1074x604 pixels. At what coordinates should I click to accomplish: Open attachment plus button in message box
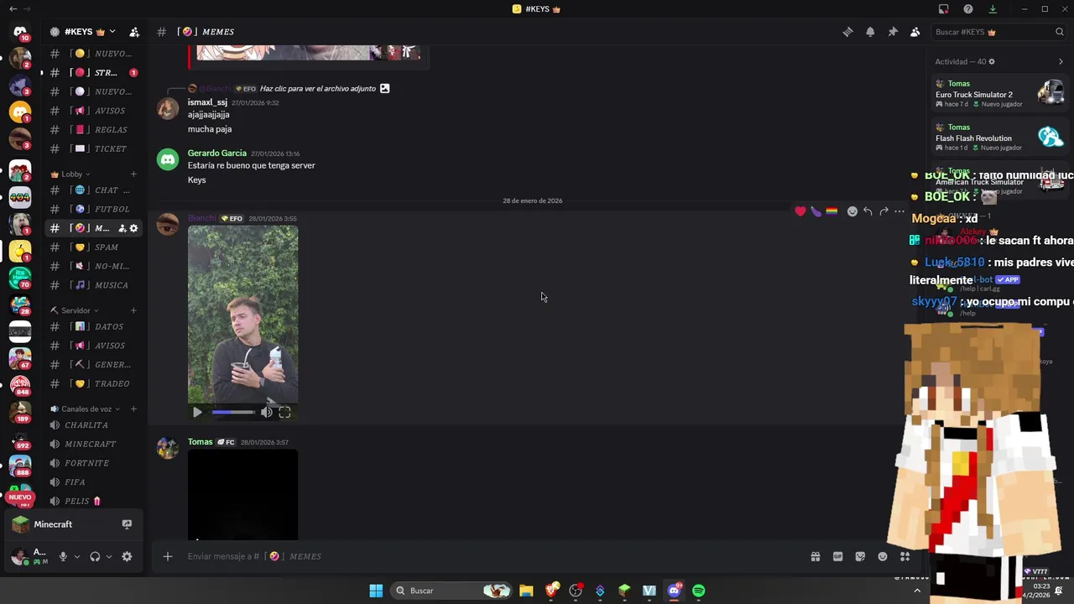pyautogui.click(x=168, y=556)
